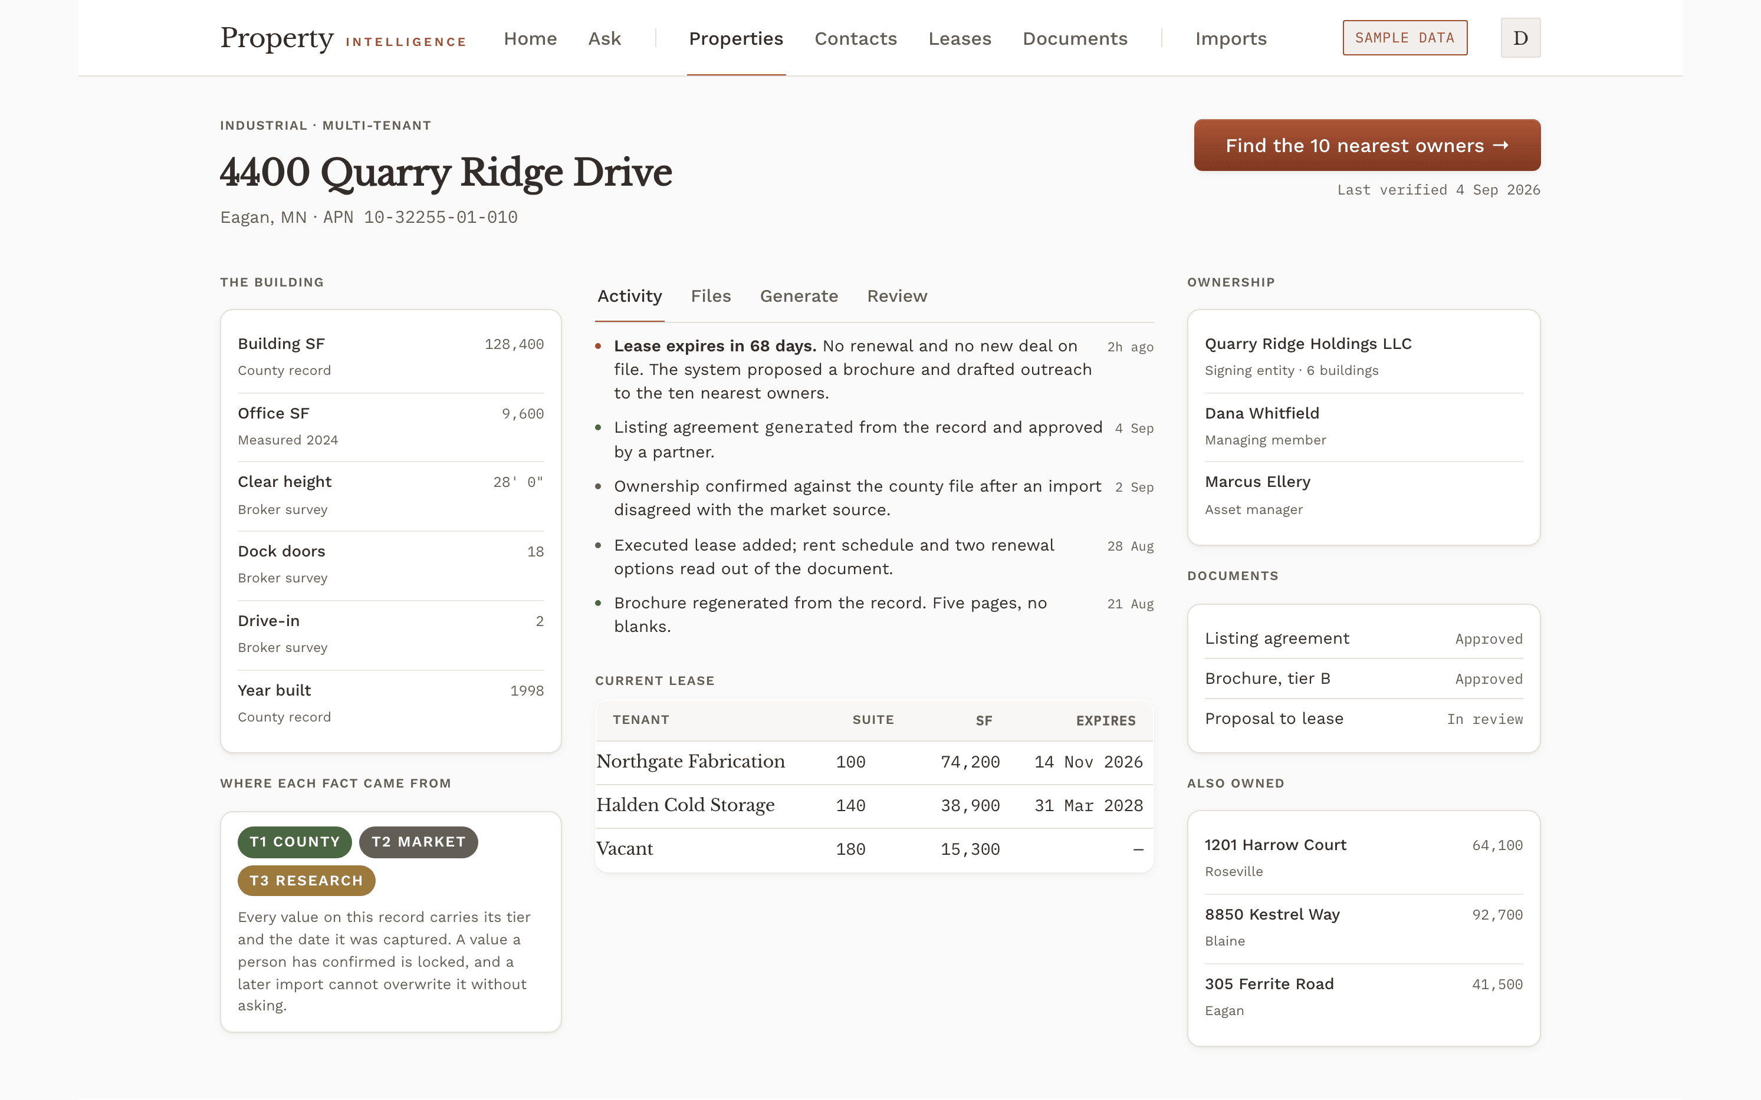Viewport: 1761px width, 1100px height.
Task: Open the Review tab
Action: point(896,296)
